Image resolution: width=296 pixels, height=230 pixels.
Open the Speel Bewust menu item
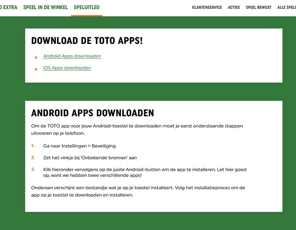(259, 7)
